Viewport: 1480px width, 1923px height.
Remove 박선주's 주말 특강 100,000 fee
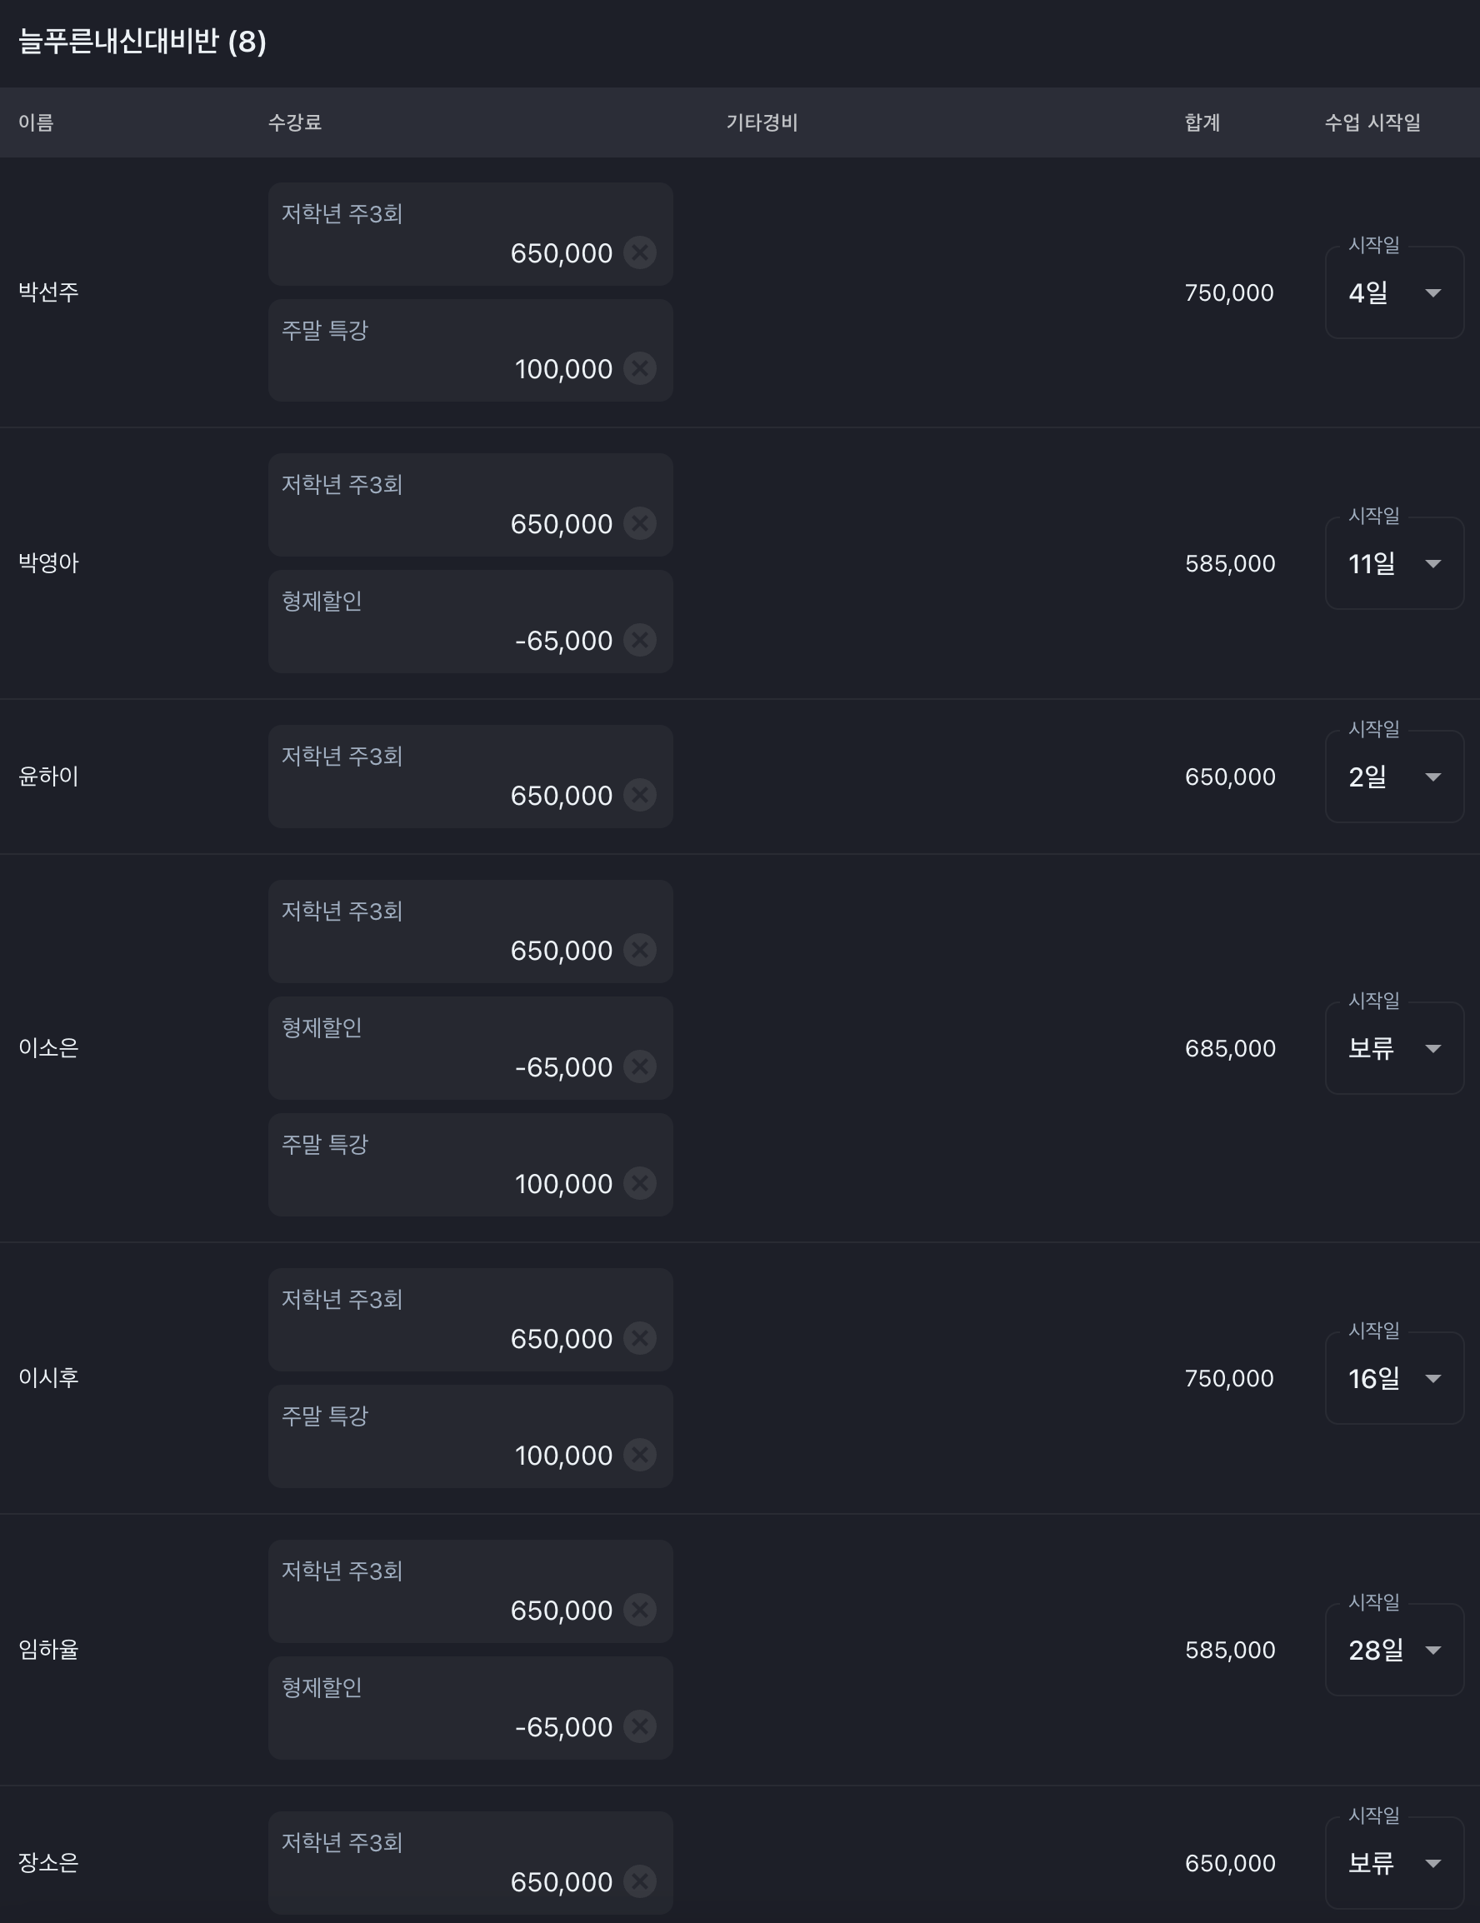coord(640,368)
